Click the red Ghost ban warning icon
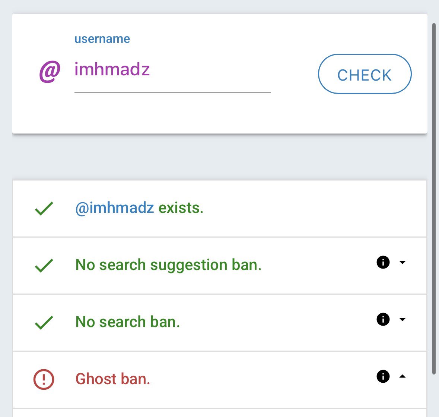 [44, 379]
